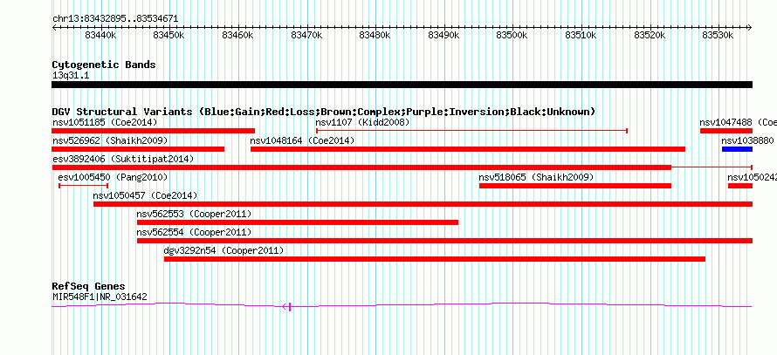Click the esv3892406 (Suktitipat2014) label
The width and height of the screenshot is (777, 355).
[123, 159]
